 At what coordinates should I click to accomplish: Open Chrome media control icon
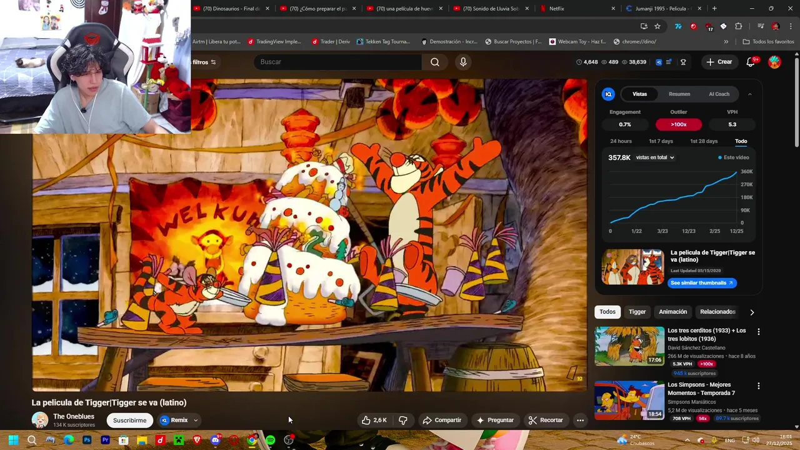pos(761,26)
